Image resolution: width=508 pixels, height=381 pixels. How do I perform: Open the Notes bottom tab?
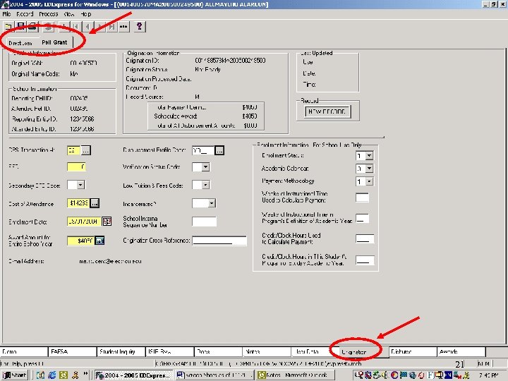click(x=267, y=351)
